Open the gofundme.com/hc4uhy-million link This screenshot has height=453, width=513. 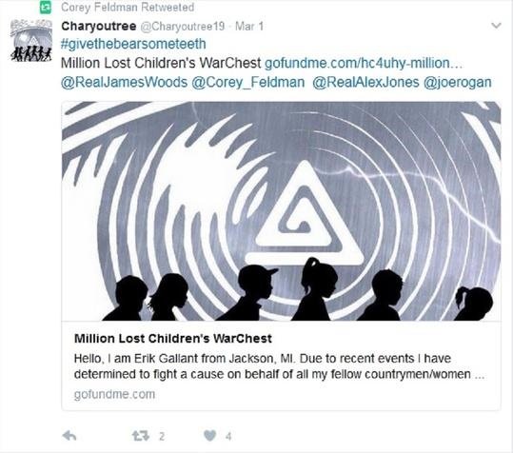coord(364,63)
